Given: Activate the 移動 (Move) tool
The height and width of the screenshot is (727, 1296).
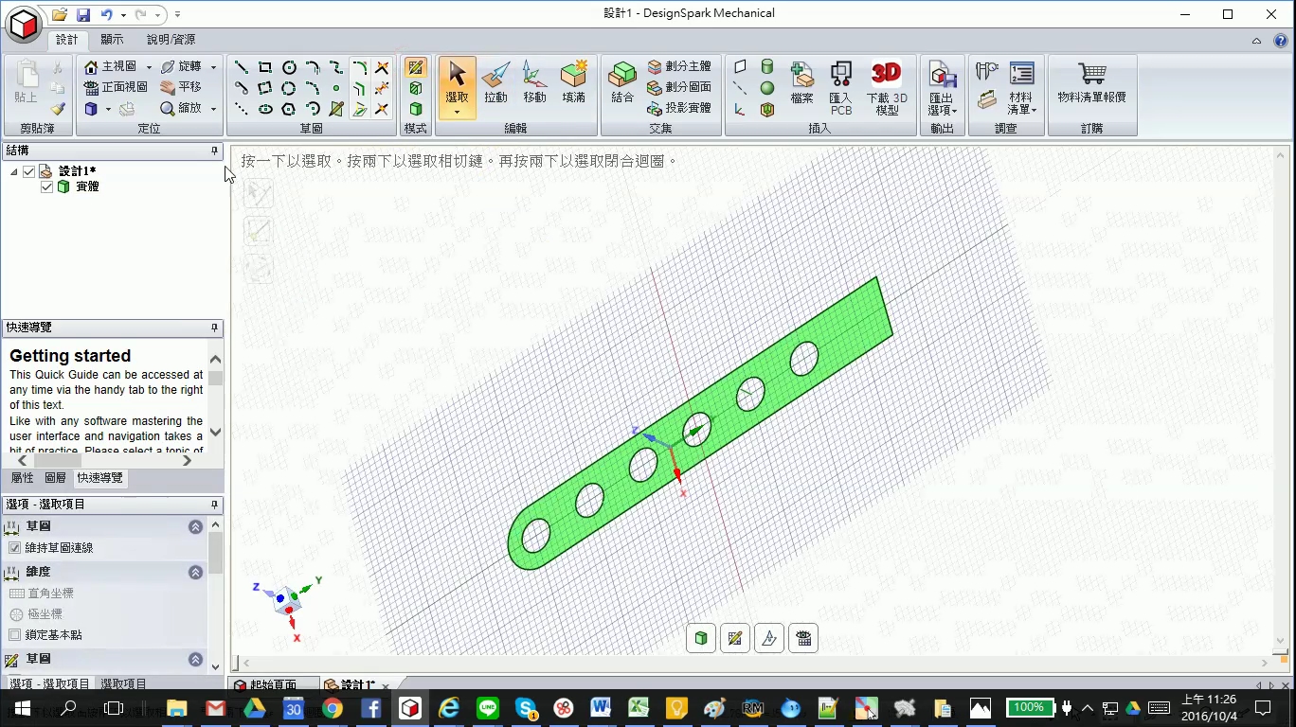Looking at the screenshot, I should (x=534, y=82).
